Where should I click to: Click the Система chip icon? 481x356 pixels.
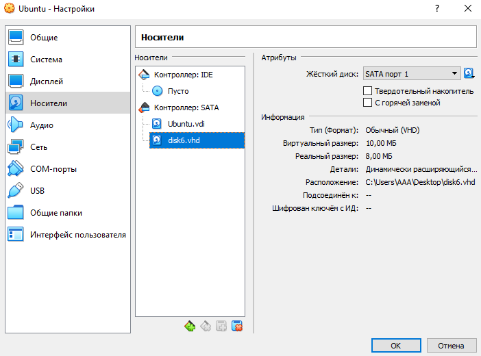pos(15,59)
